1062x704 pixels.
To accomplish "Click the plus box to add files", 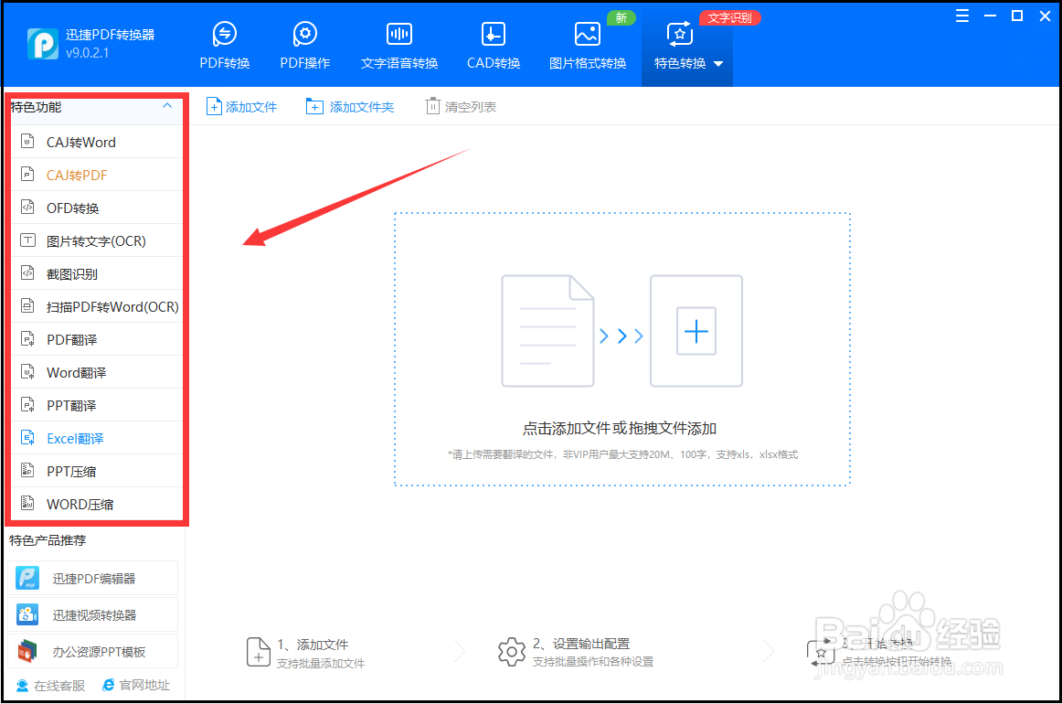I will 696,331.
